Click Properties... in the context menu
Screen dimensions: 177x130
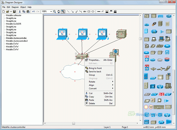94,60
